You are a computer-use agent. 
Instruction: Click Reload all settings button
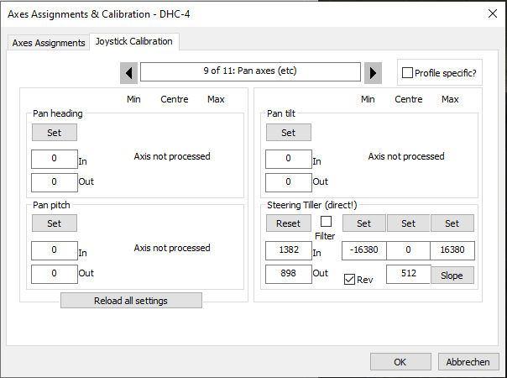click(x=131, y=301)
